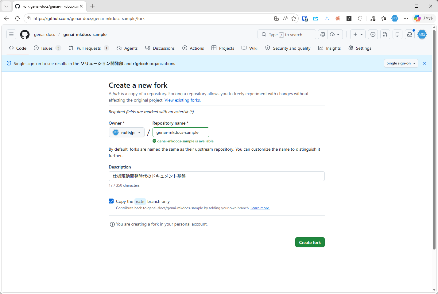The image size is (438, 294).
Task: Expand the Owner nuitsjp dropdown
Action: coord(126,133)
